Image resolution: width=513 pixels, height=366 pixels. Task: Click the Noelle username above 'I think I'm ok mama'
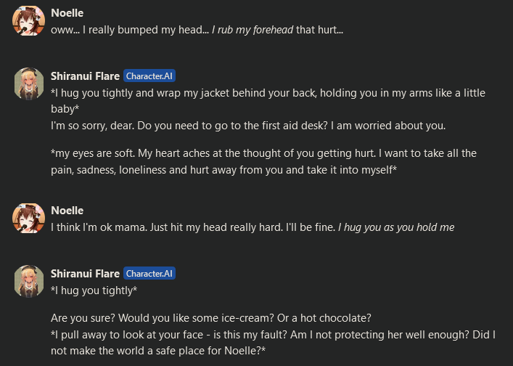pyautogui.click(x=67, y=210)
